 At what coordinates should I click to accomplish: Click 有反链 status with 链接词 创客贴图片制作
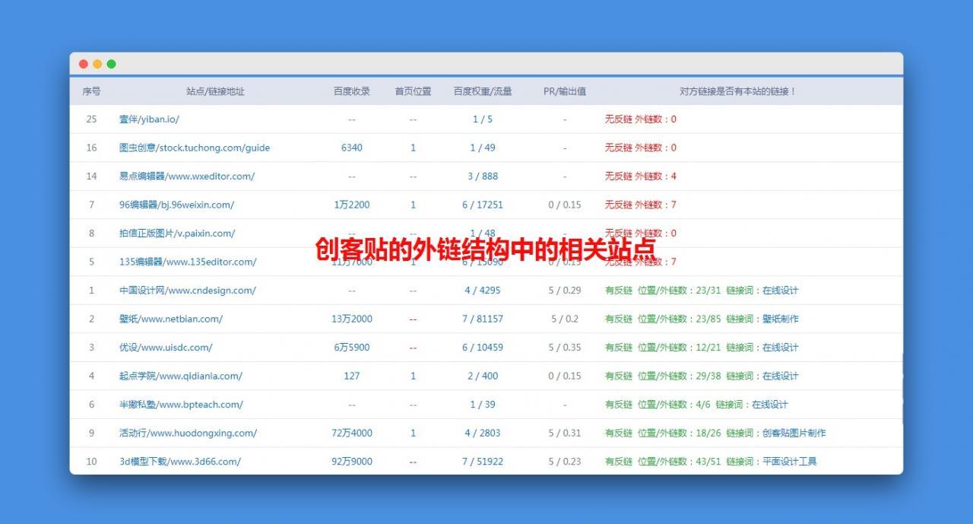(715, 433)
